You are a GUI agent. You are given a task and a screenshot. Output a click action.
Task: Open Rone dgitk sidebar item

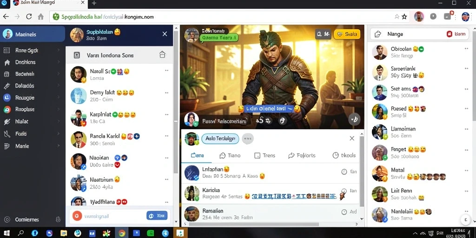tap(33, 50)
